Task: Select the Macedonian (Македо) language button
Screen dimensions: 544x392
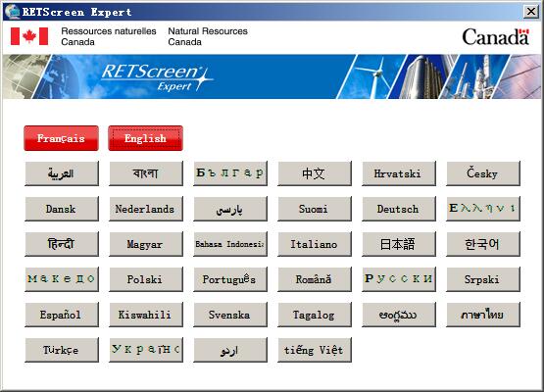Action: coord(62,279)
